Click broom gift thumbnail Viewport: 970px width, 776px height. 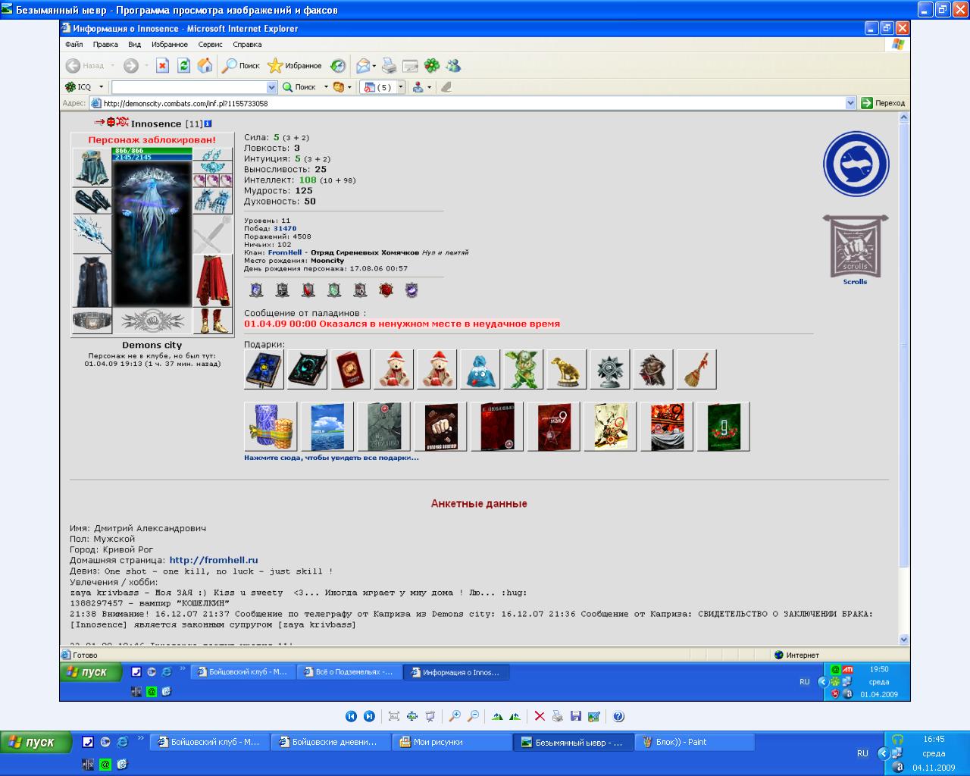pyautogui.click(x=696, y=369)
